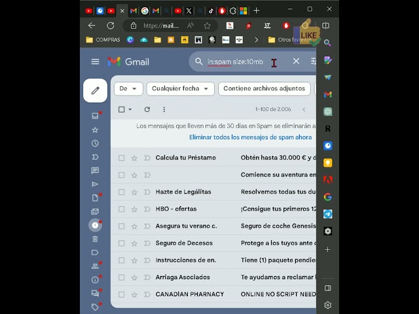
Task: Go to previous page of results
Action: [304, 109]
